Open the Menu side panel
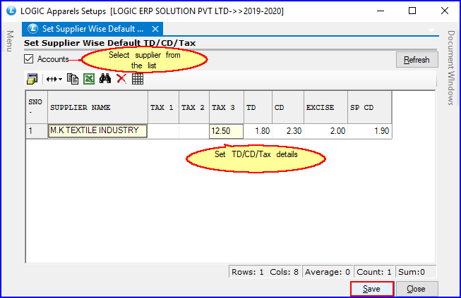The image size is (461, 298). 10,41
